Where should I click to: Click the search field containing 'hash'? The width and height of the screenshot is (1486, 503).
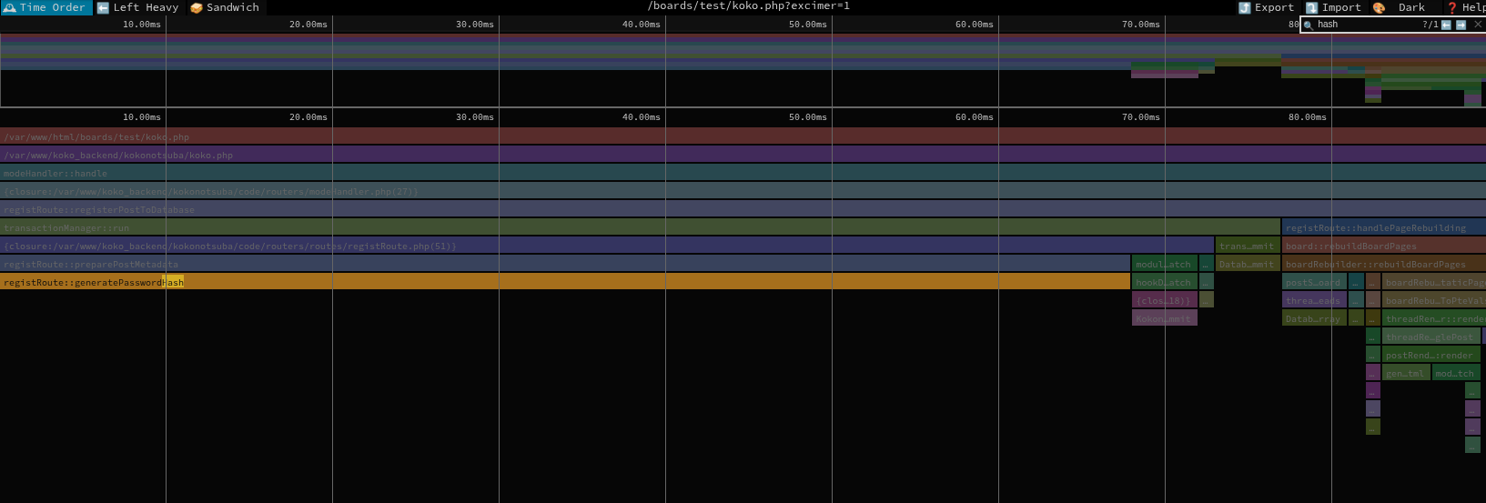pyautogui.click(x=1365, y=25)
